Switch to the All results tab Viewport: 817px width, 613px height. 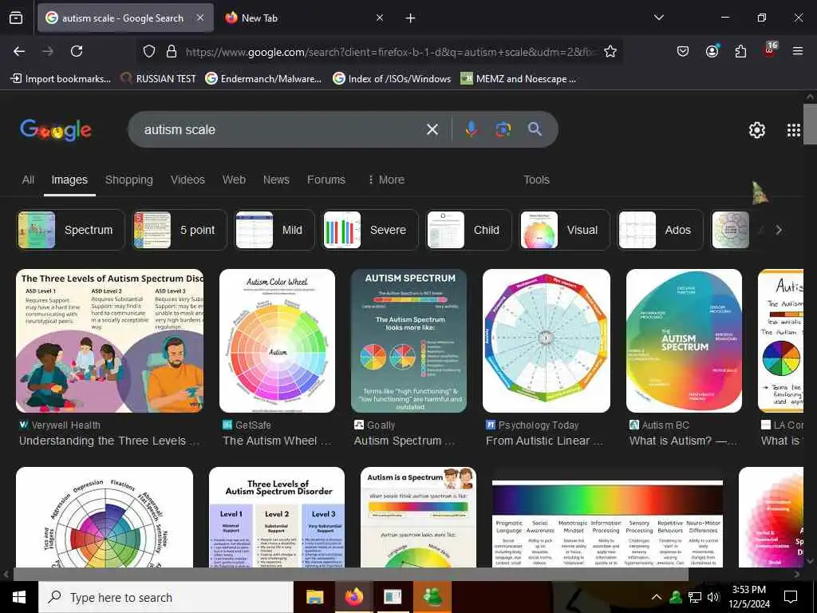[x=28, y=180]
